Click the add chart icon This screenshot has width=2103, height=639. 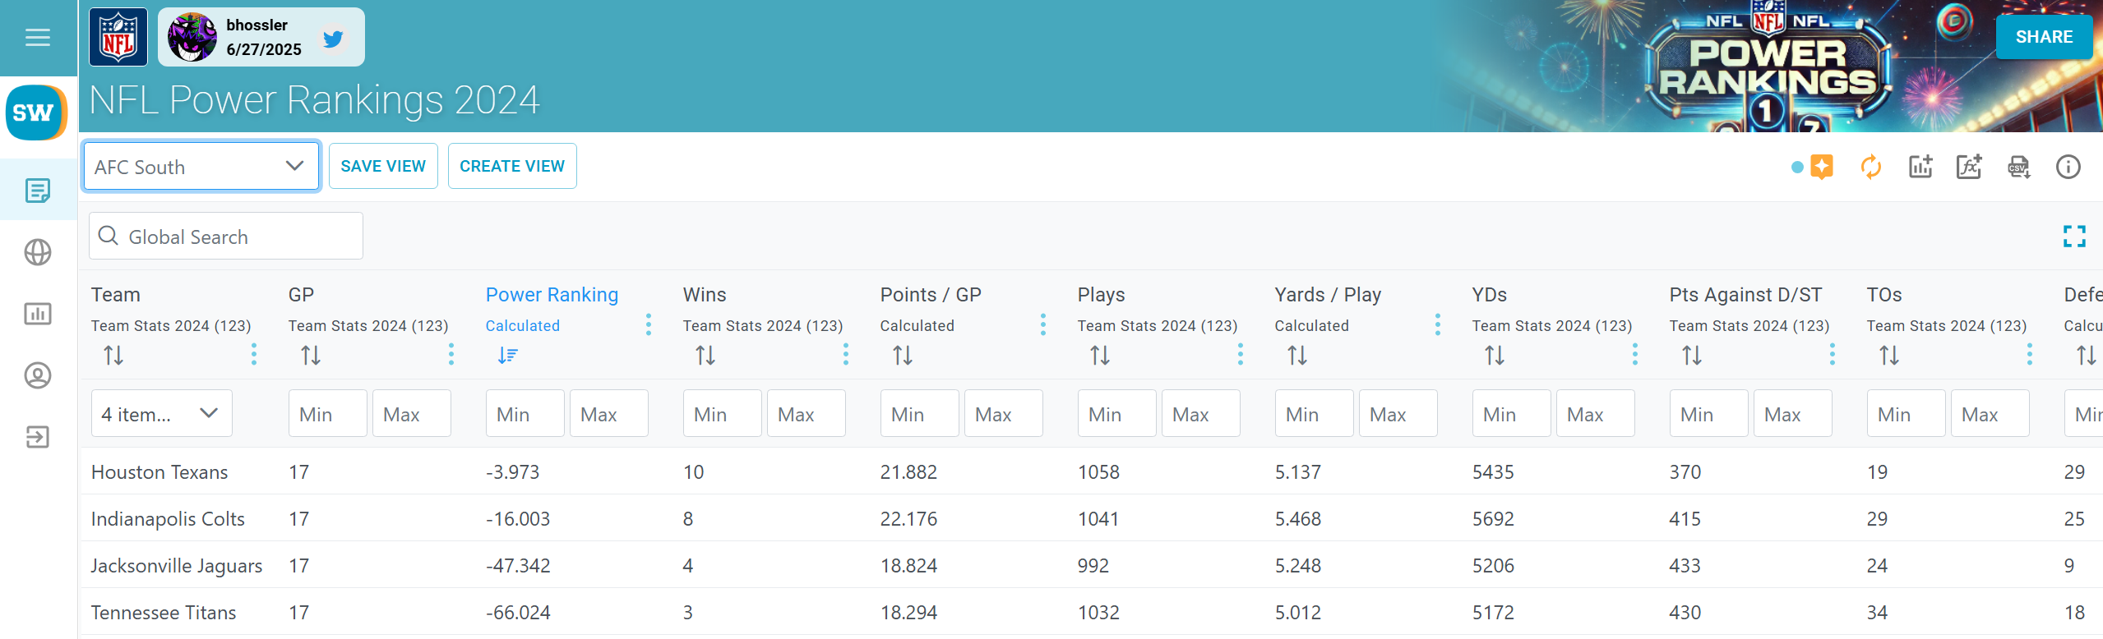pyautogui.click(x=1920, y=167)
